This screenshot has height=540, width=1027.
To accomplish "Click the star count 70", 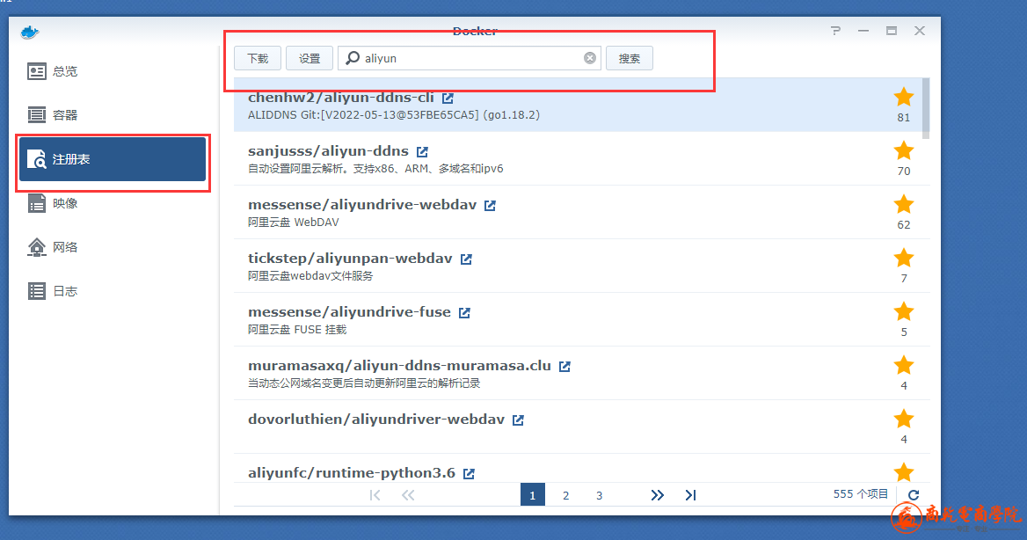I will pos(904,171).
